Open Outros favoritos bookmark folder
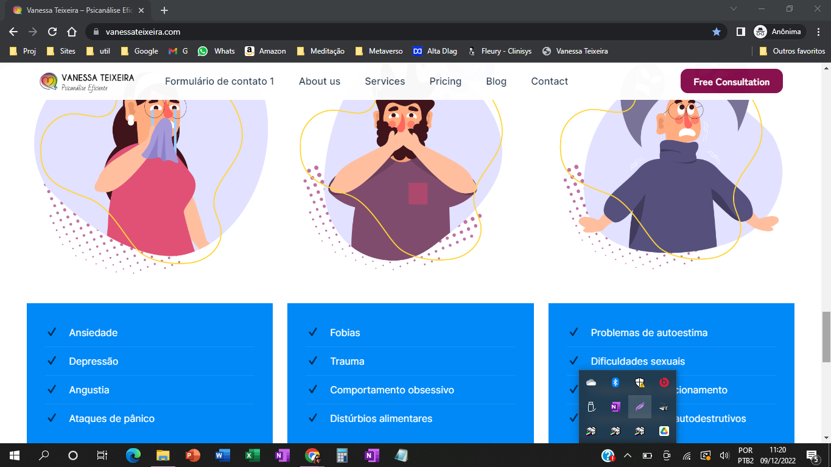The width and height of the screenshot is (831, 467). click(x=792, y=51)
